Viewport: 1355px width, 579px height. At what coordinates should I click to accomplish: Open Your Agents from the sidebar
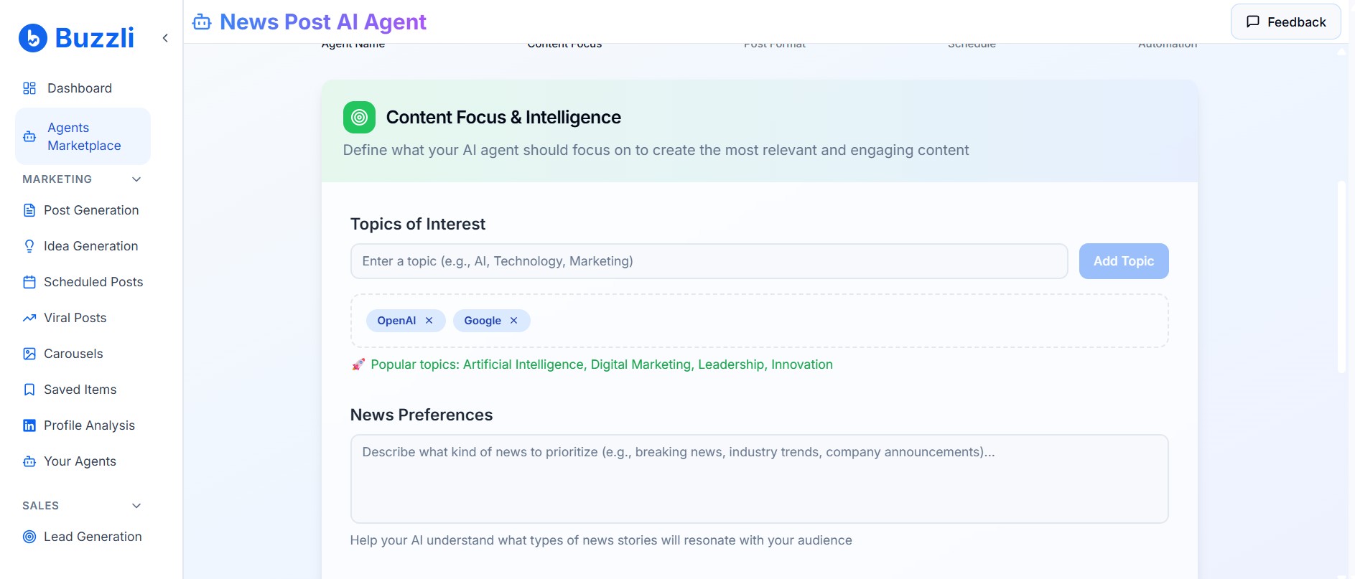pyautogui.click(x=80, y=461)
